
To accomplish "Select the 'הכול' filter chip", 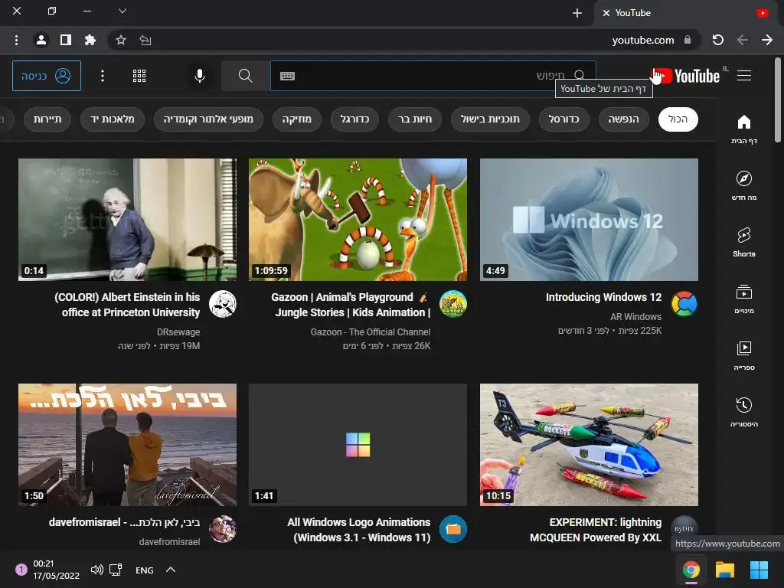I will tap(678, 119).
